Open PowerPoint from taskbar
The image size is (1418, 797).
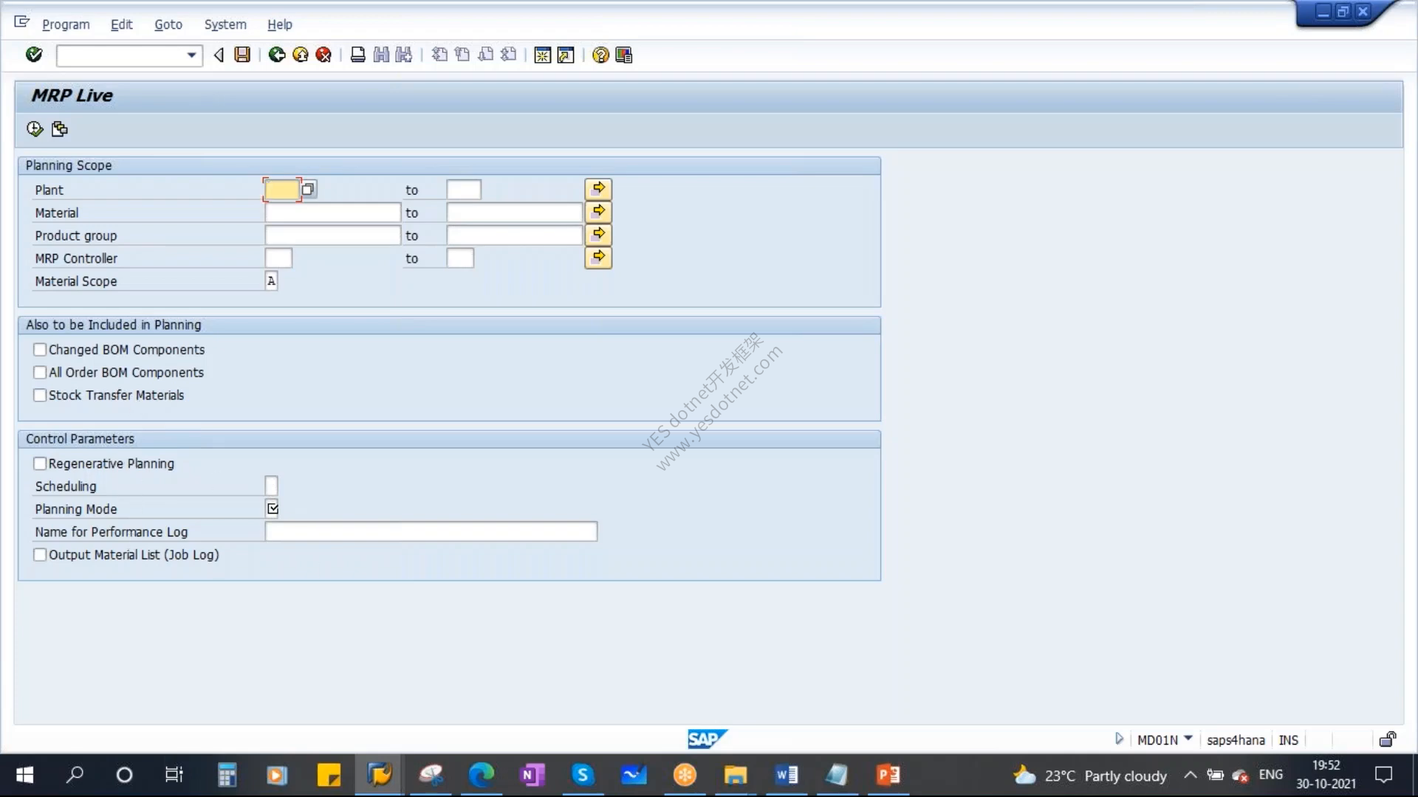pos(888,775)
